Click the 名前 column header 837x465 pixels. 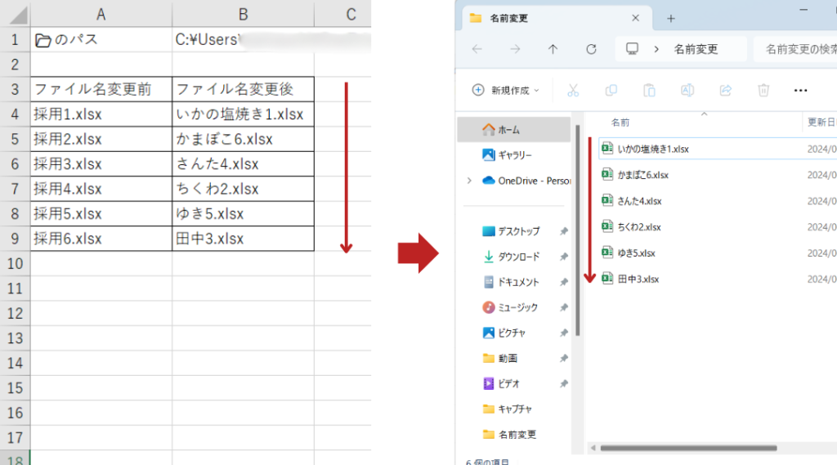621,123
